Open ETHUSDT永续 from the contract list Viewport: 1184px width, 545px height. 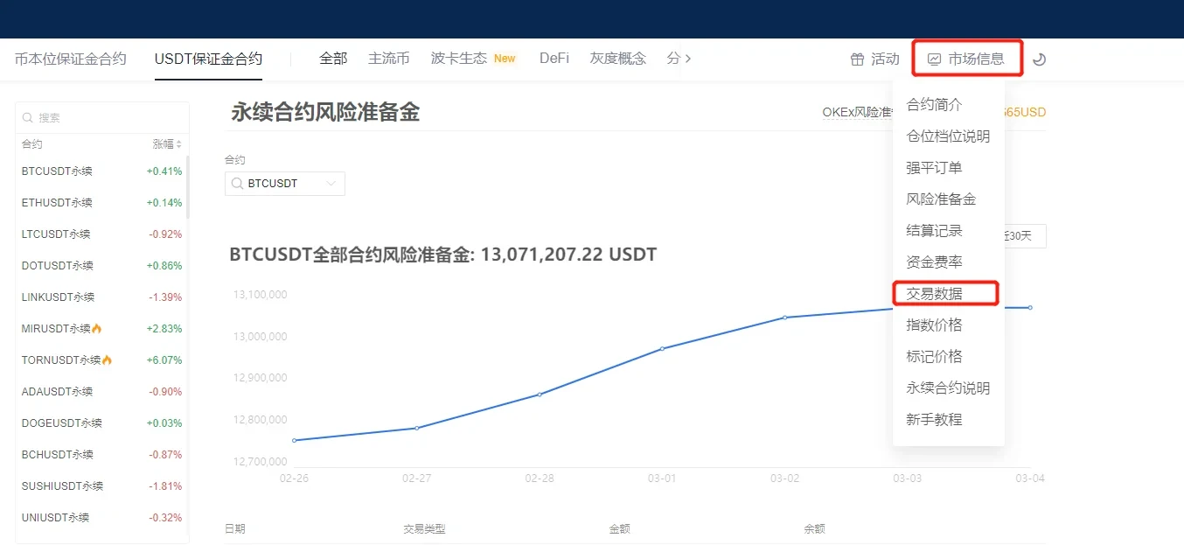click(x=57, y=203)
